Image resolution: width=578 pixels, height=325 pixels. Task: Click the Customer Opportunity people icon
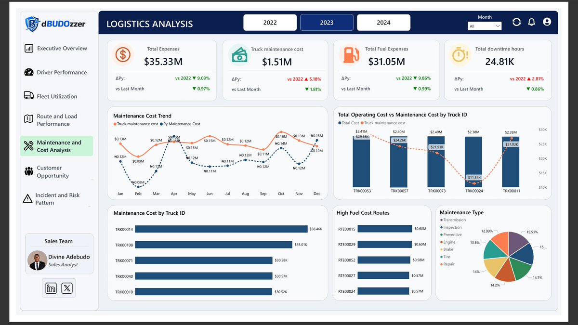29,171
